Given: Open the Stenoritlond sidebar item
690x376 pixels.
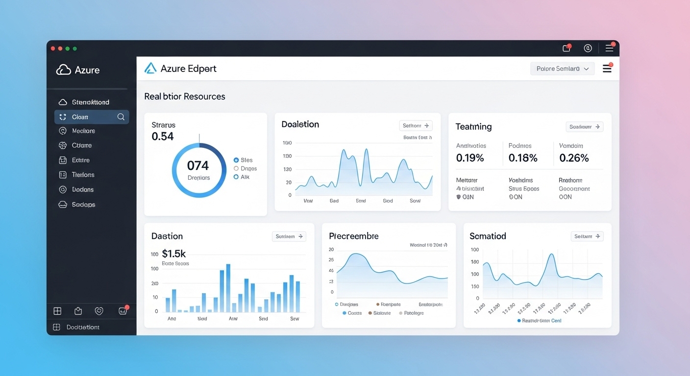Looking at the screenshot, I should (x=90, y=102).
